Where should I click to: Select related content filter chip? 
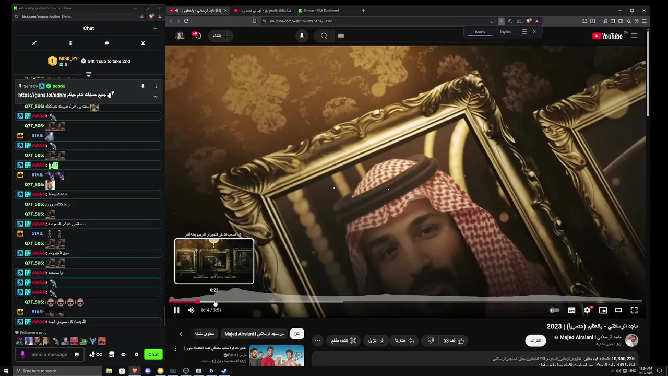(x=205, y=334)
